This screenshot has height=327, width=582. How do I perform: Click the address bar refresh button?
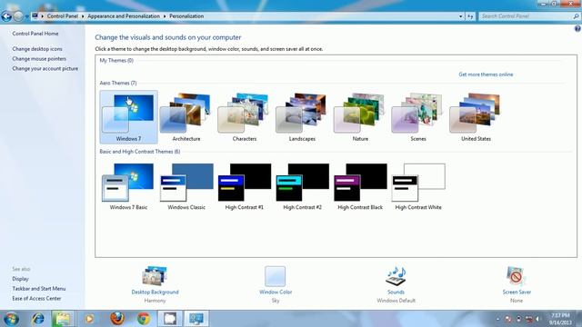coord(470,16)
